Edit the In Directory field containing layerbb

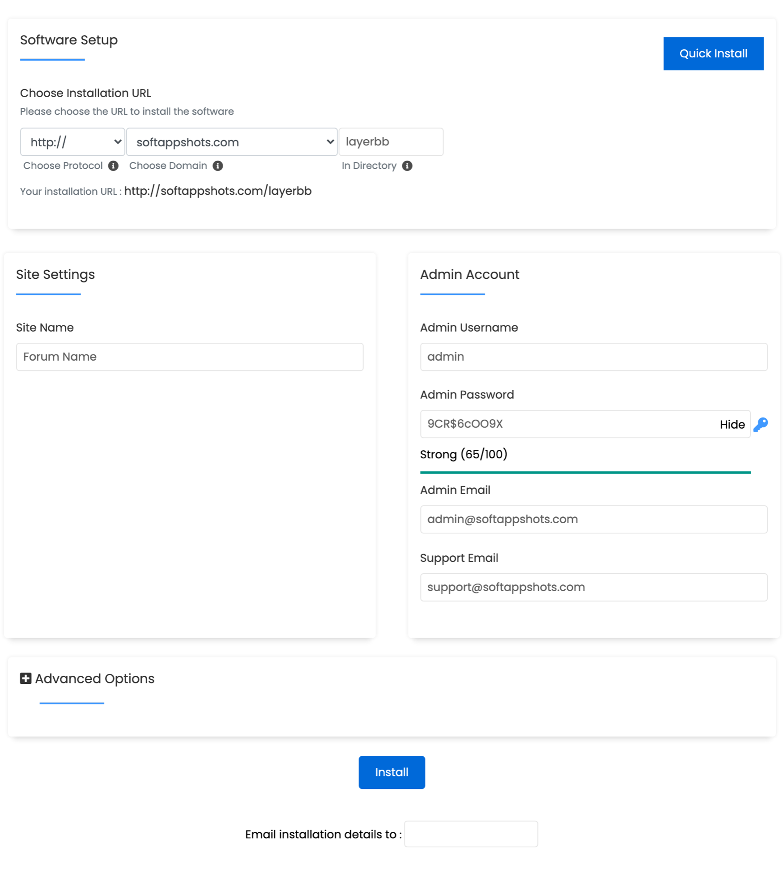pyautogui.click(x=391, y=142)
